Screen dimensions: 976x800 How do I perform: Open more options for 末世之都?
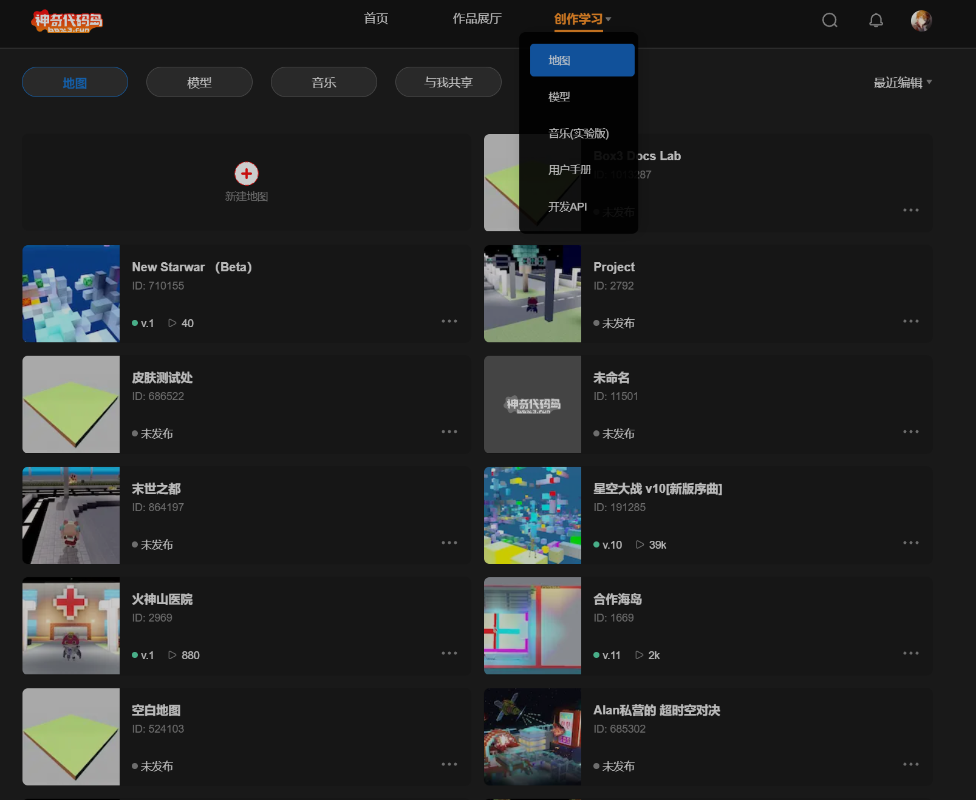[x=449, y=543]
